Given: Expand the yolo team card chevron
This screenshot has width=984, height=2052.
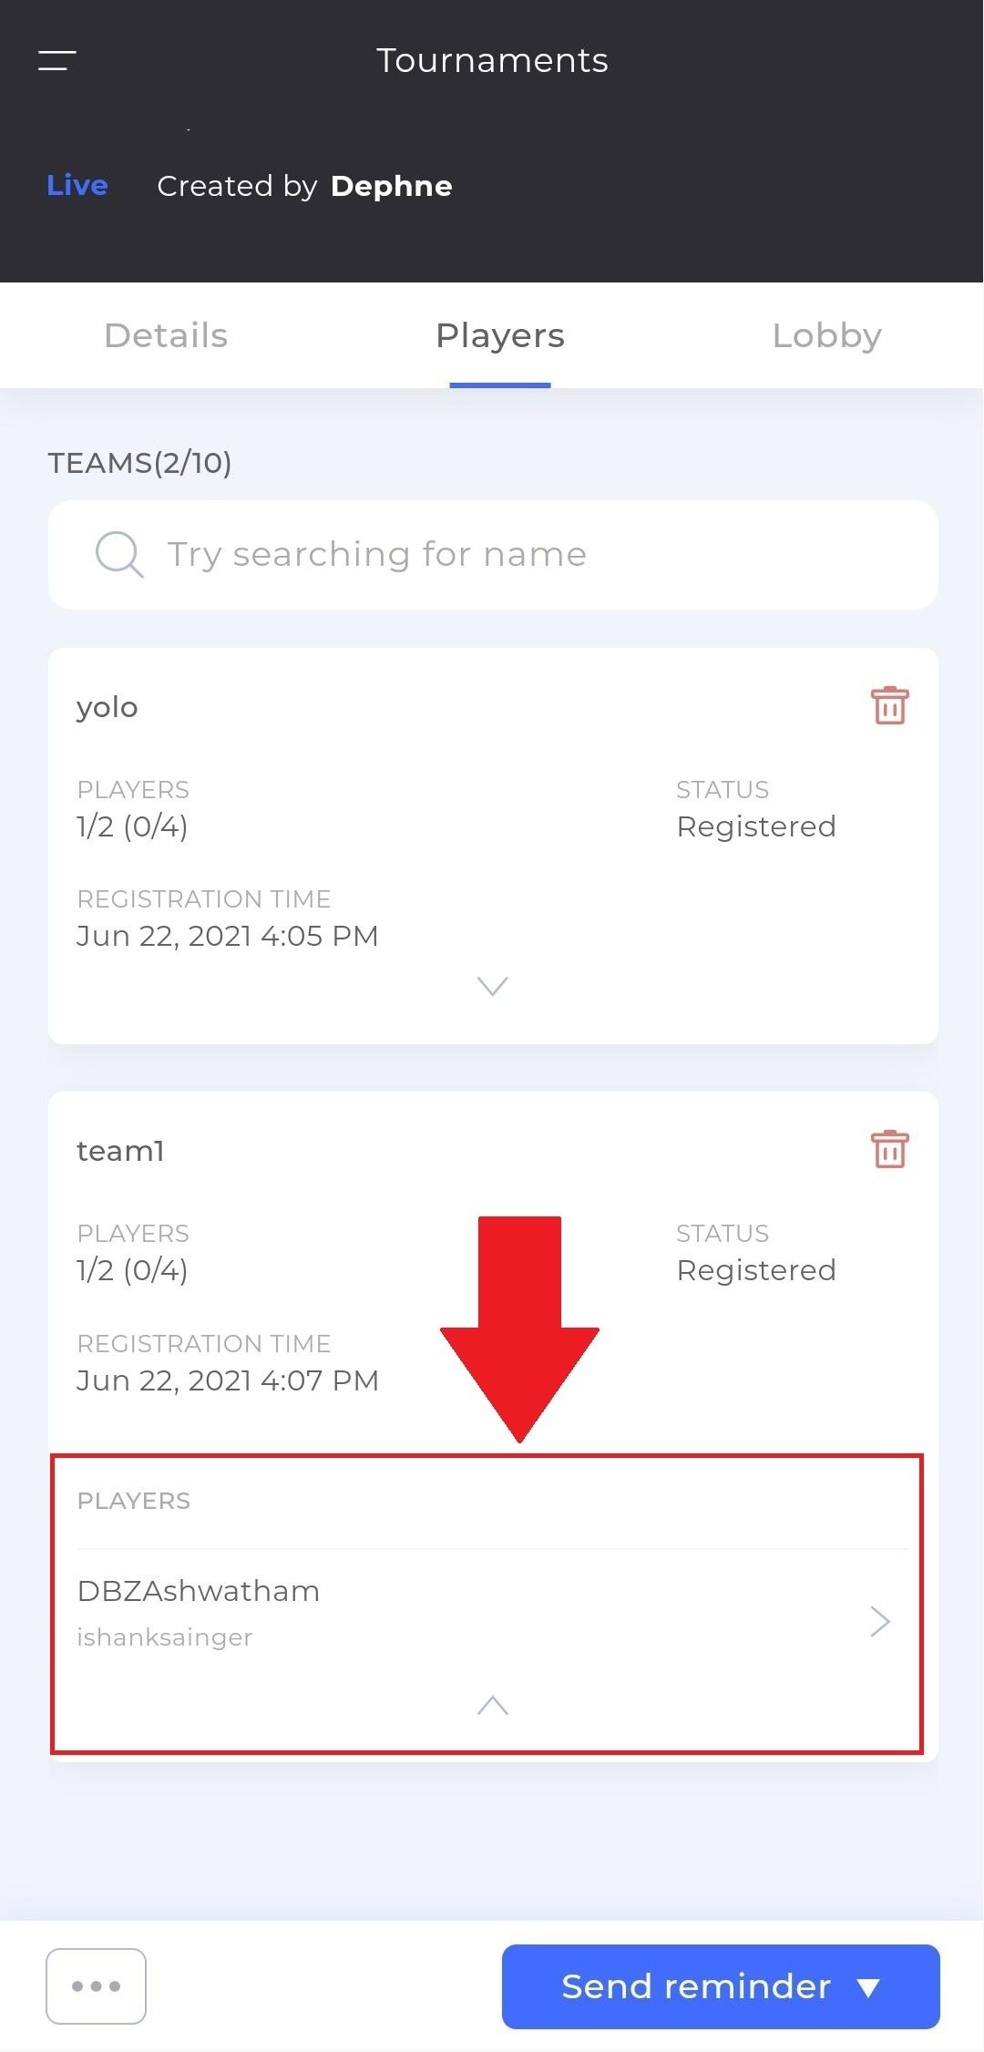Looking at the screenshot, I should pyautogui.click(x=492, y=986).
